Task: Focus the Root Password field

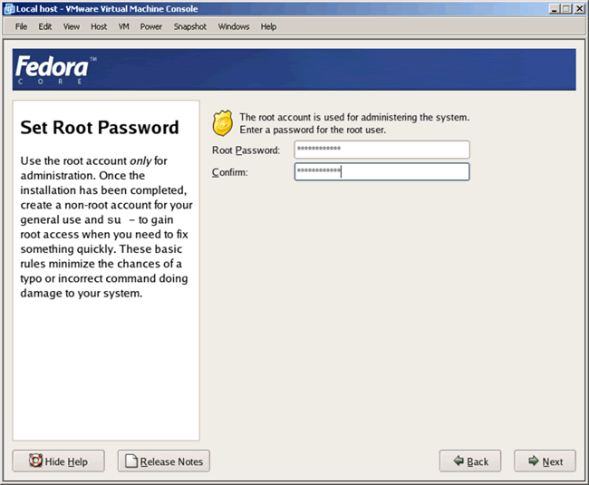Action: (381, 150)
